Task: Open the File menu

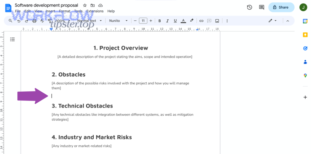Action: tap(18, 11)
